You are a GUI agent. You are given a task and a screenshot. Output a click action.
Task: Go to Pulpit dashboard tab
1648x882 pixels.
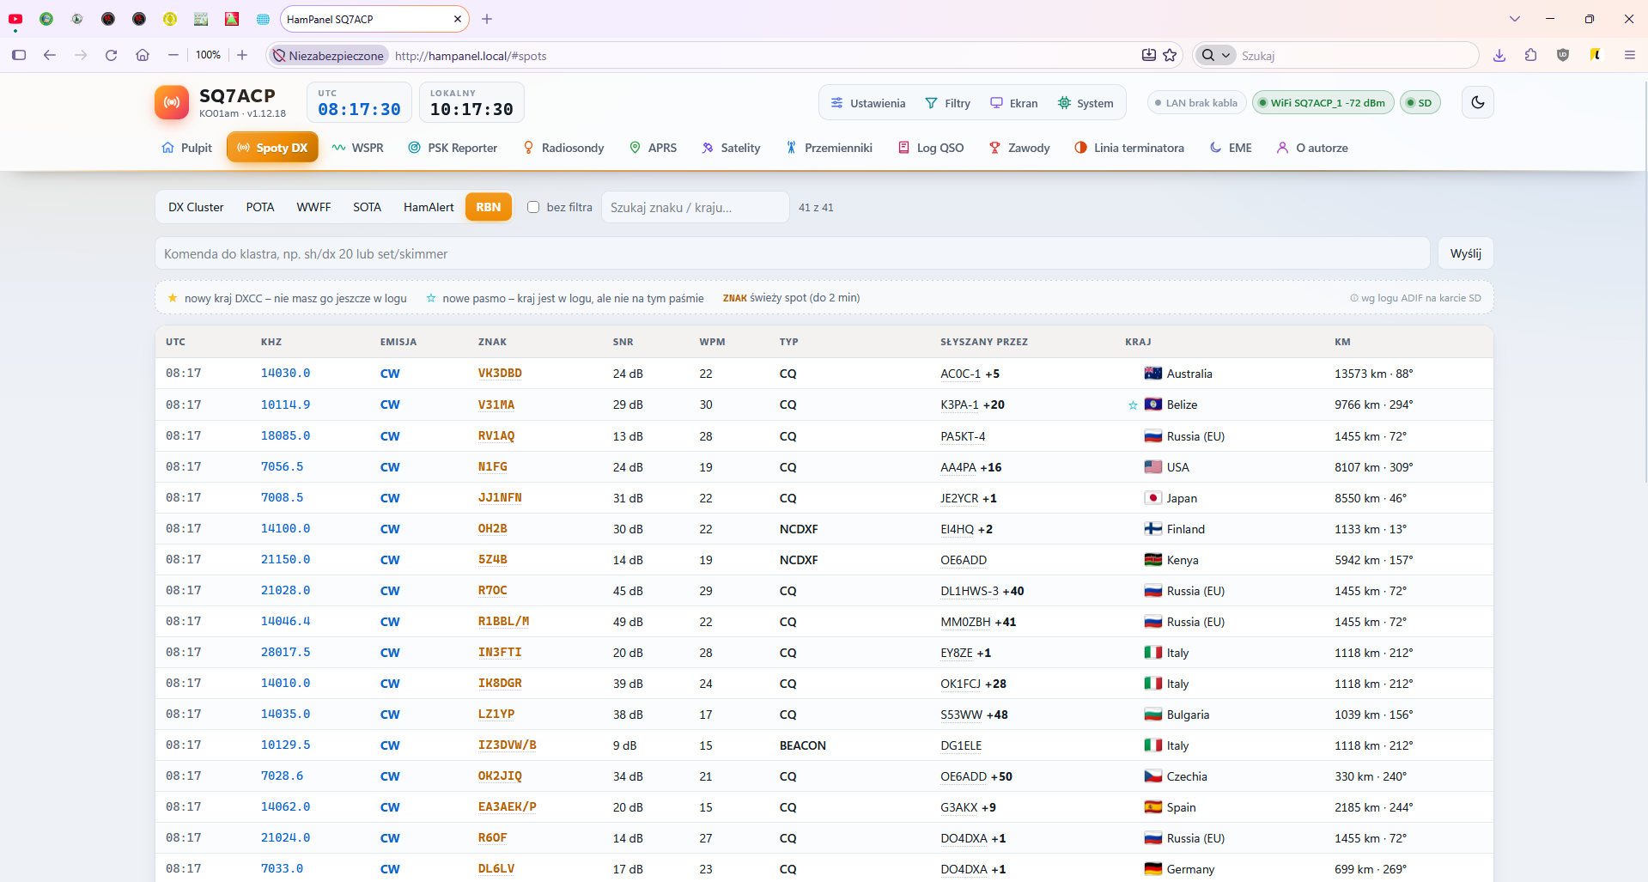tap(186, 148)
